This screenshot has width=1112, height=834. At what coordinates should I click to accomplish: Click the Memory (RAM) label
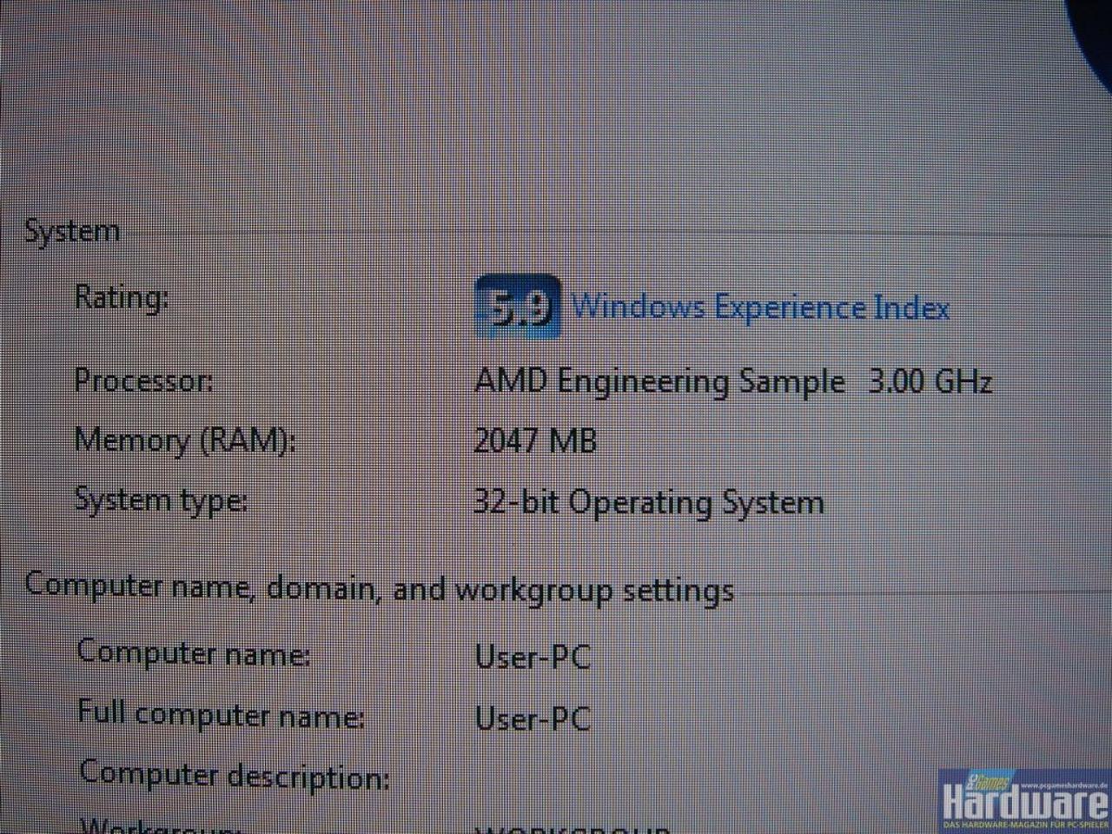(x=185, y=440)
